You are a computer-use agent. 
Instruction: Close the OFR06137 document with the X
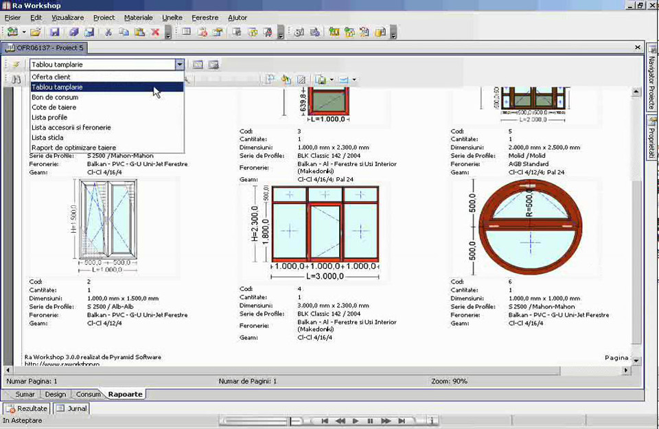638,47
